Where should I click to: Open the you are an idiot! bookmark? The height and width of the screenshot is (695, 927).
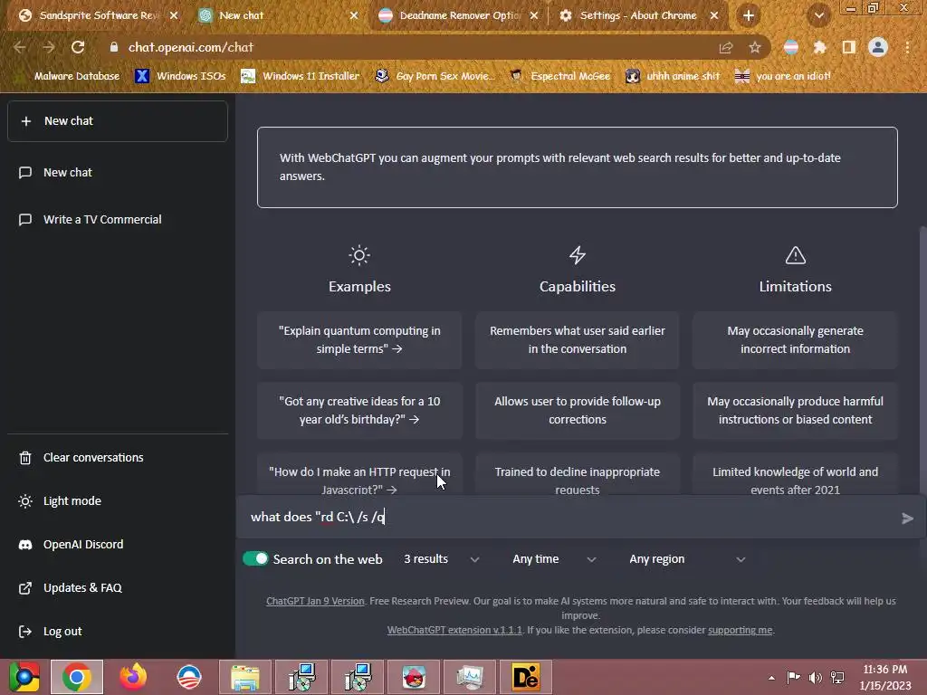(x=783, y=76)
